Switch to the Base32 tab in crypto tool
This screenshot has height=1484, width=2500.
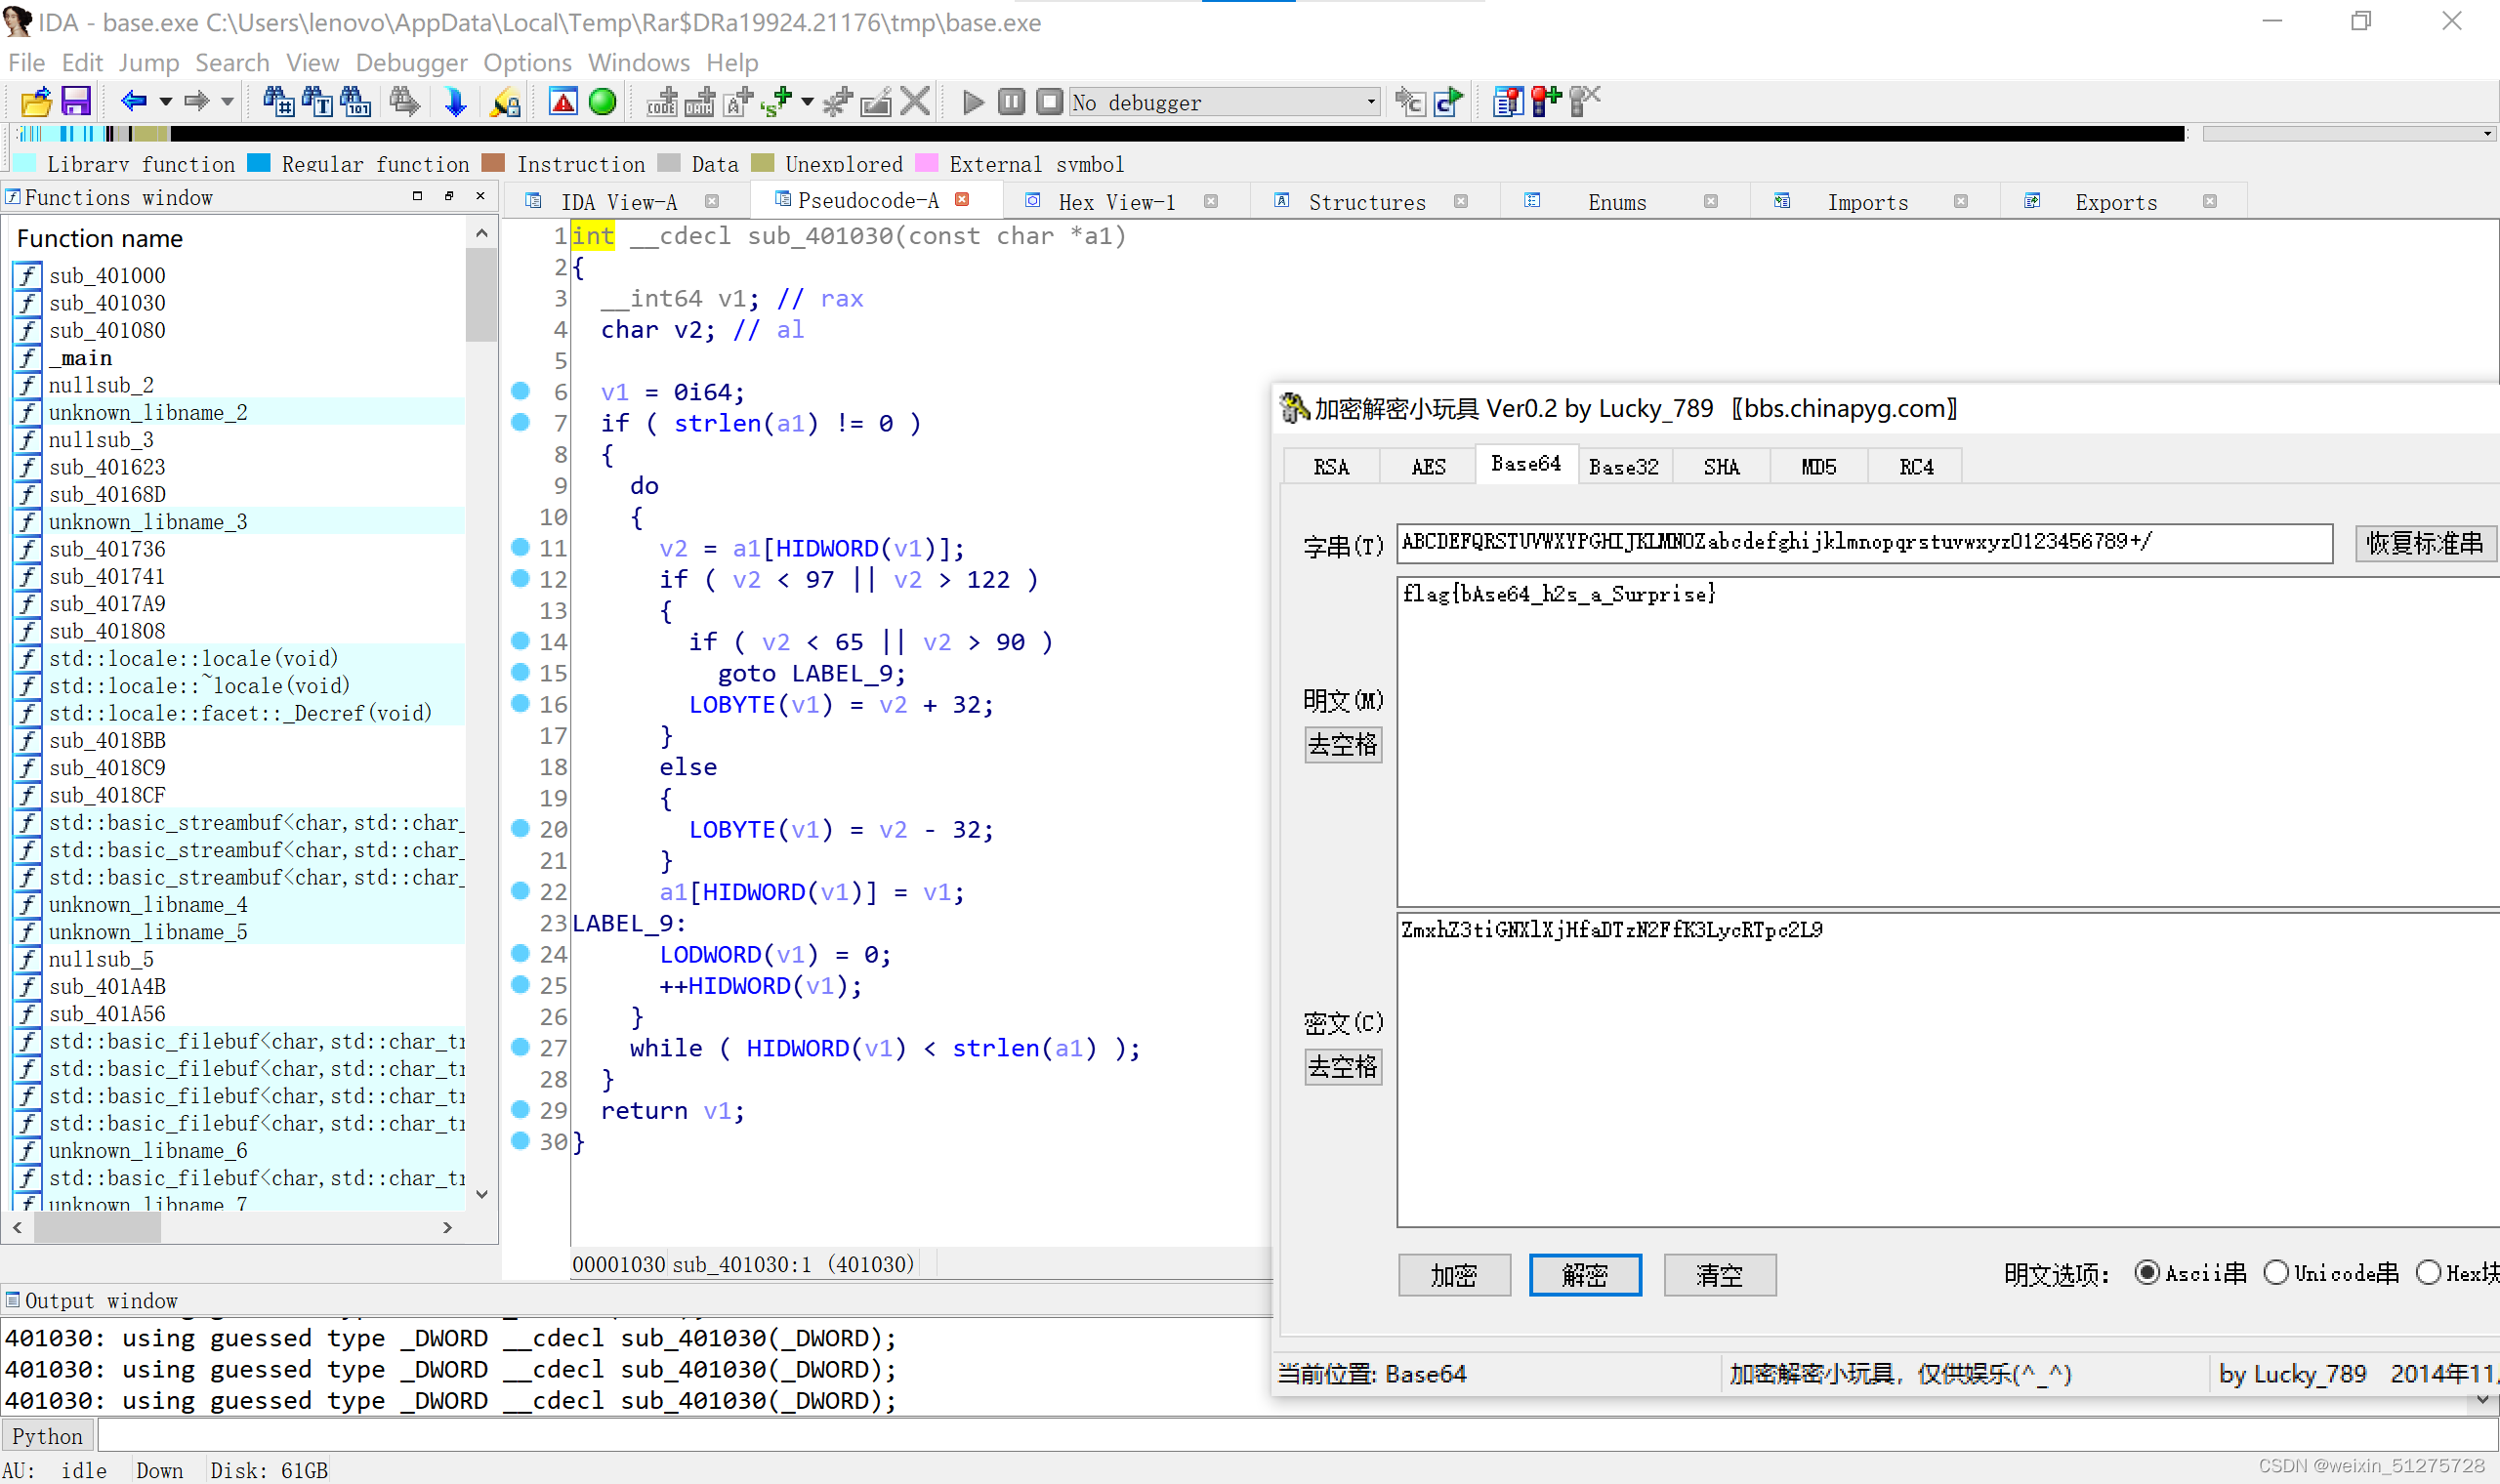pos(1624,467)
